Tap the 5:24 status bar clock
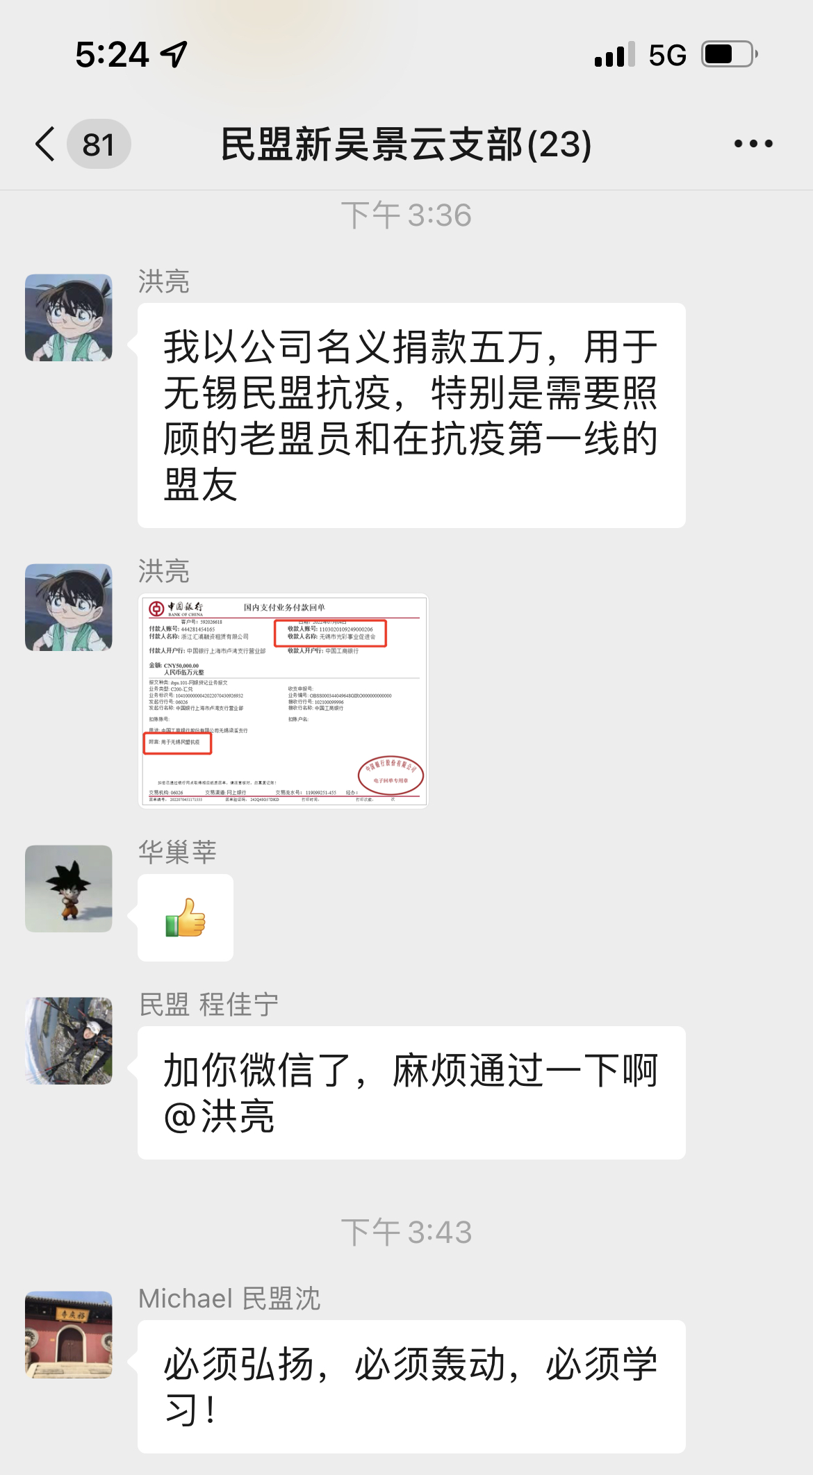 tap(113, 54)
